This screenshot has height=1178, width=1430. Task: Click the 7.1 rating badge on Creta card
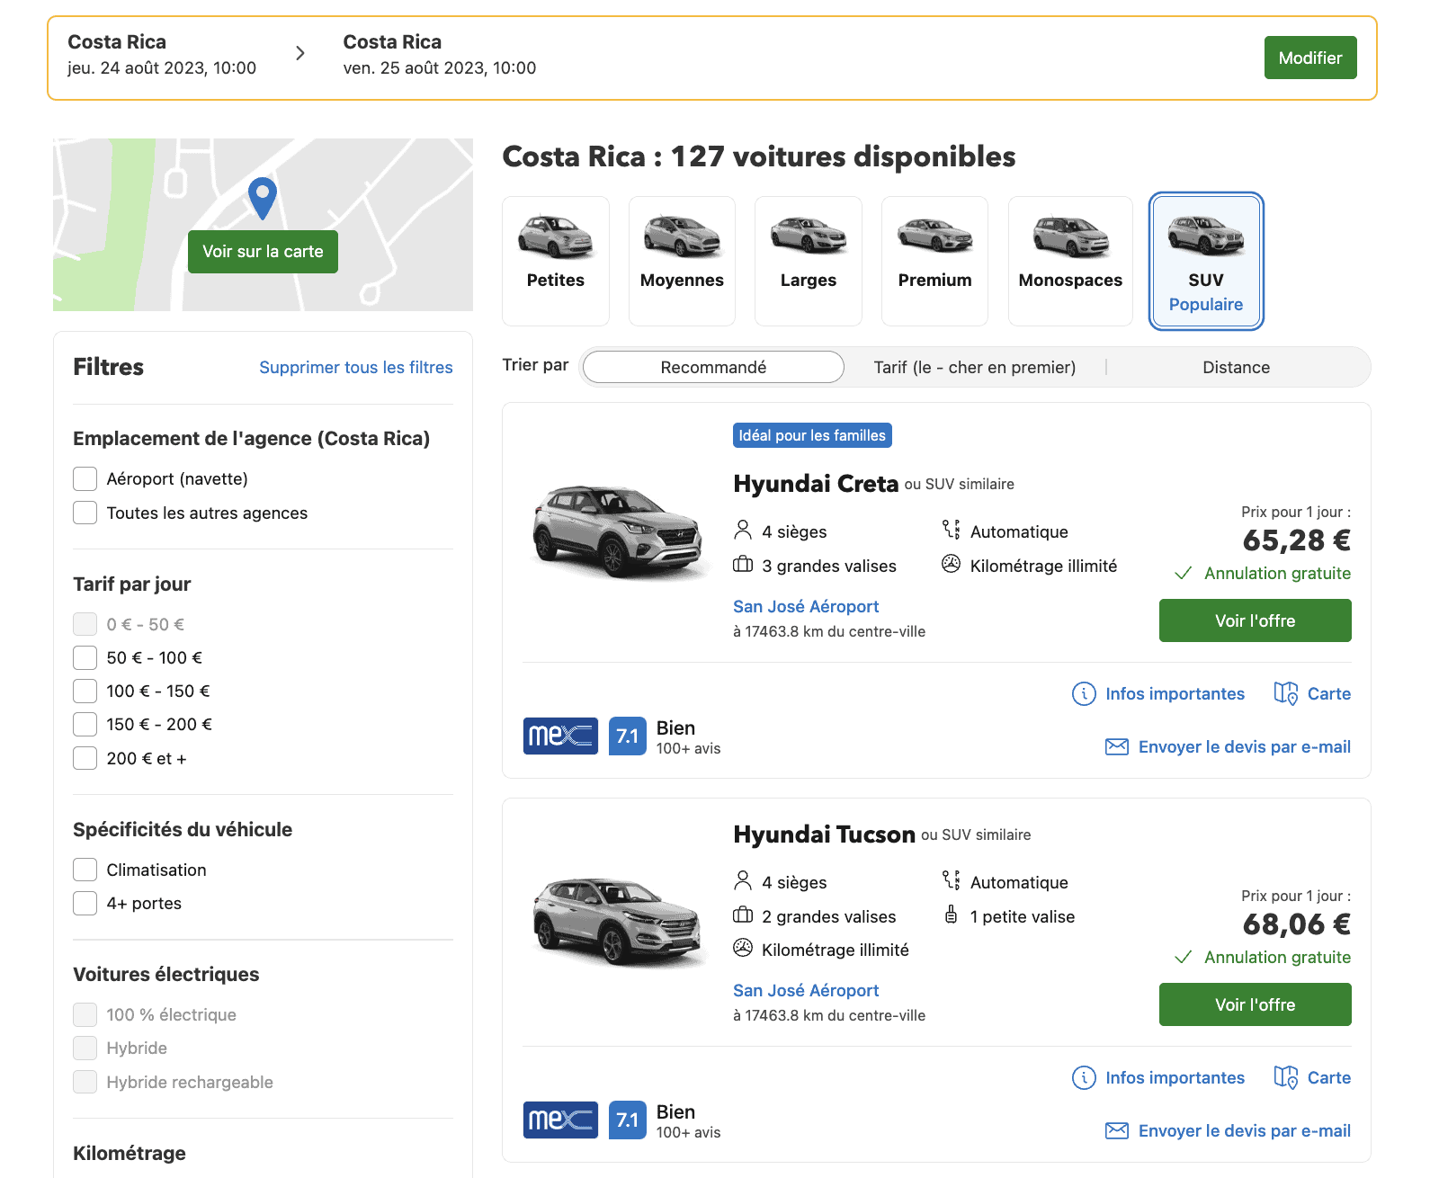(628, 736)
